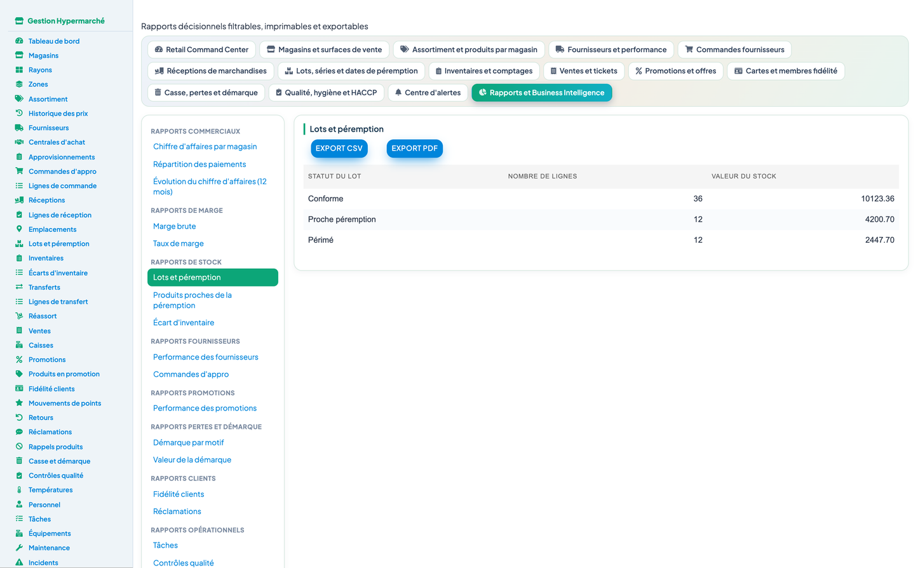
Task: Open the Centre d'alertes tab
Action: point(428,93)
